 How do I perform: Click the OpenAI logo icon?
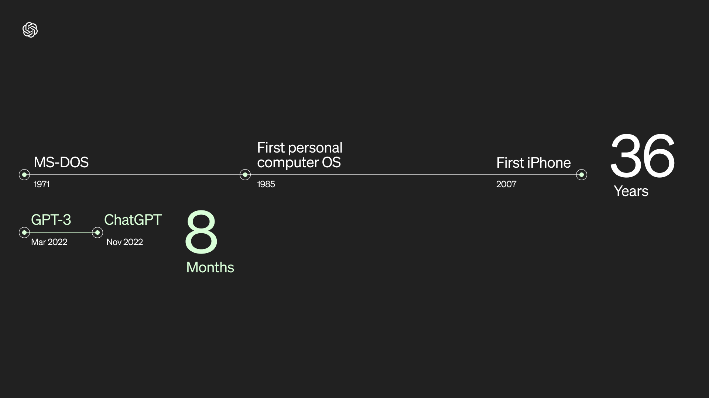coord(30,30)
